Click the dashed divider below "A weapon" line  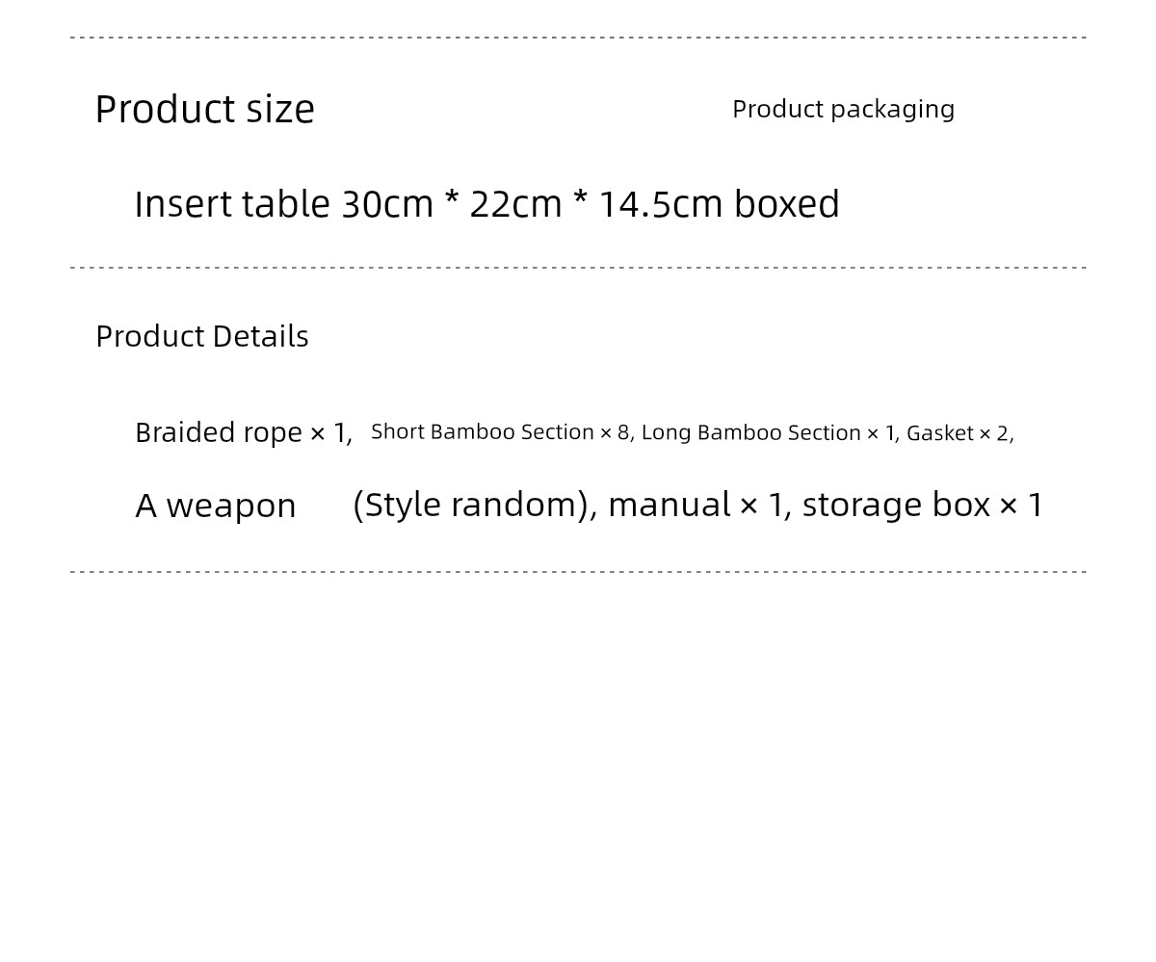pos(578,572)
